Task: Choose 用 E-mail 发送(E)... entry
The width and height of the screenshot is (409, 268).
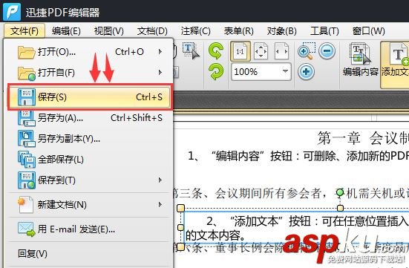Action: 90,229
